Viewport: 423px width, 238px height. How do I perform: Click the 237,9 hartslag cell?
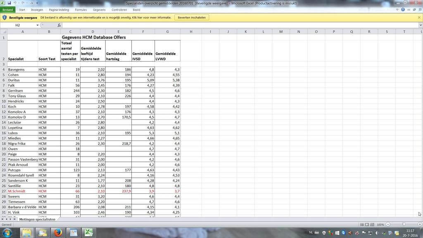119,191
